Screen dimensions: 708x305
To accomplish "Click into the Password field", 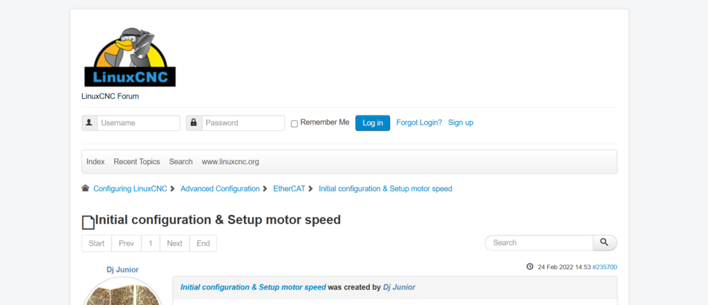I will (243, 123).
